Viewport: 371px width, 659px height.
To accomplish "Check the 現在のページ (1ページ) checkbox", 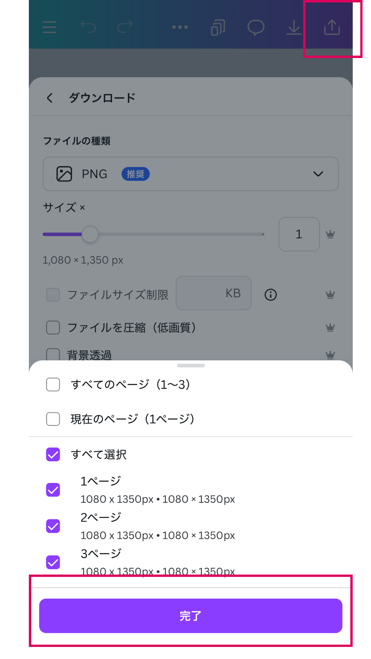I will point(53,419).
